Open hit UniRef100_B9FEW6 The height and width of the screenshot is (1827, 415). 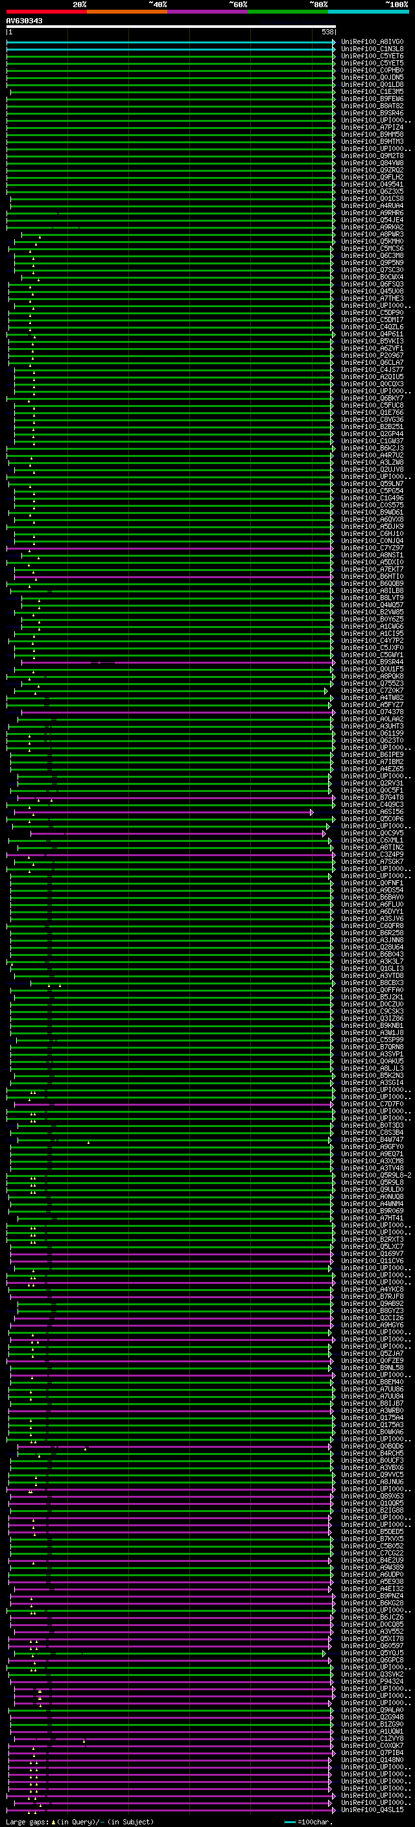372,99
